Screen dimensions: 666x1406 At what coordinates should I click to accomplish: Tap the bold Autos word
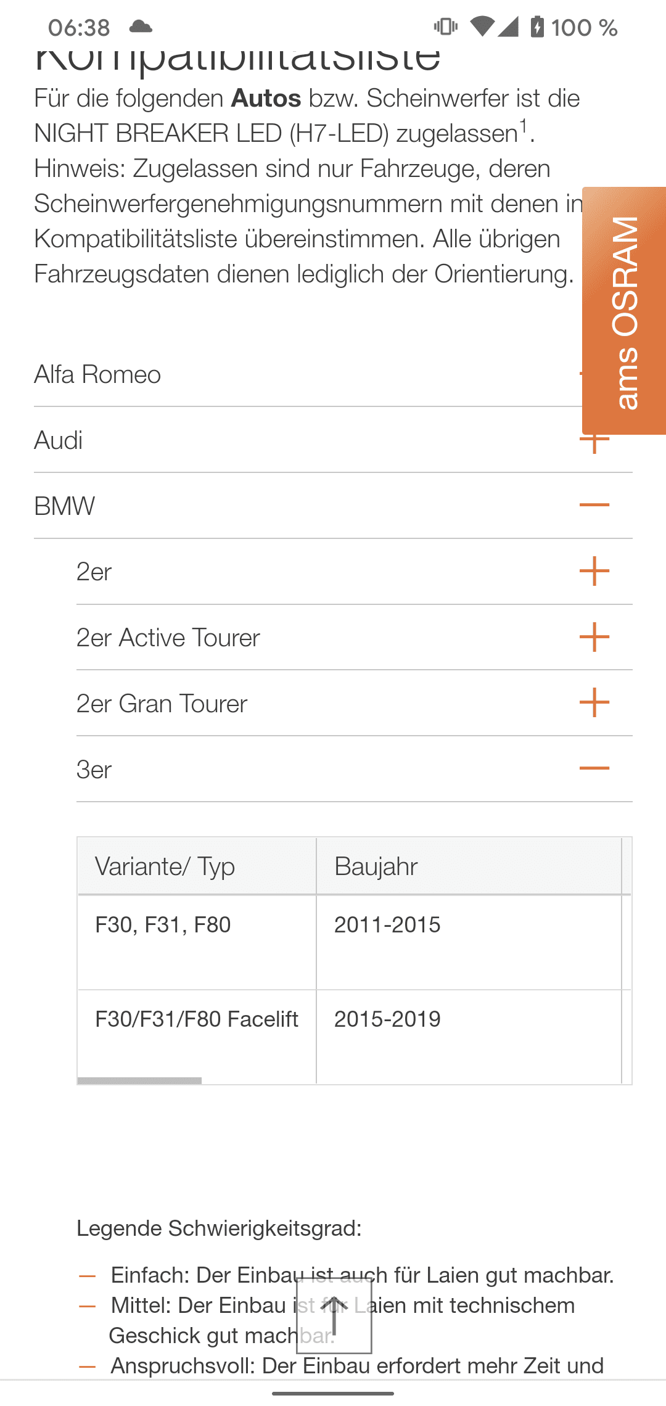[x=266, y=98]
